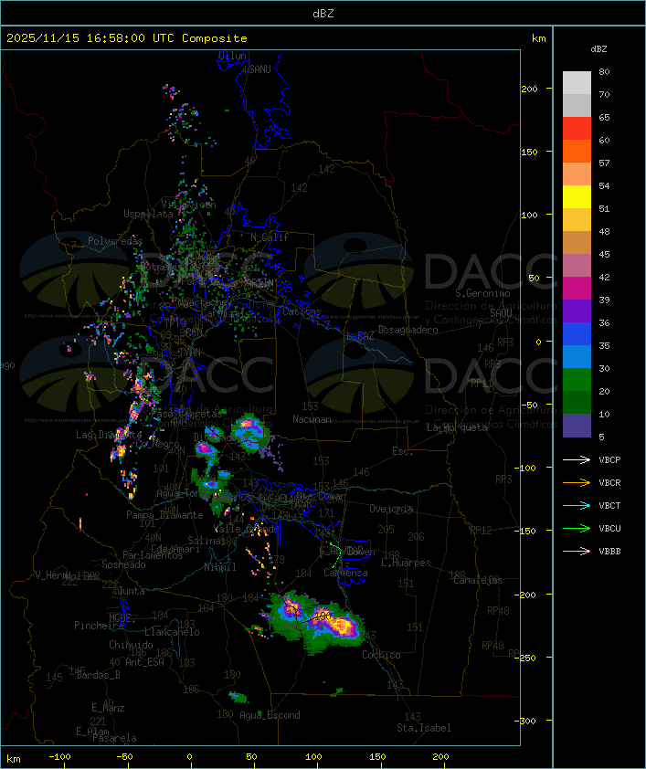Screen dimensions: 646x769
Task: Choose the dark green 10-20 dBZ swatch
Action: (577, 402)
